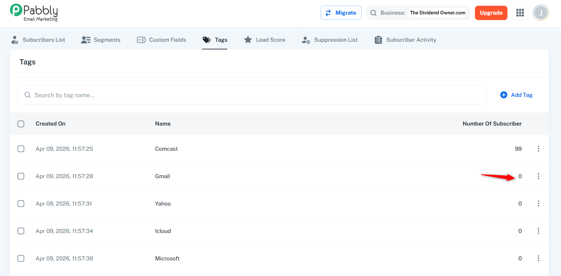Toggle the select-all checkbox in table header
The height and width of the screenshot is (276, 561).
tap(21, 124)
